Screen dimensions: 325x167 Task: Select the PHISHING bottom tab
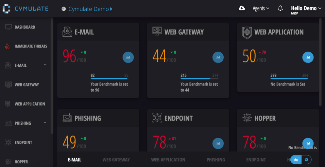[216, 160]
